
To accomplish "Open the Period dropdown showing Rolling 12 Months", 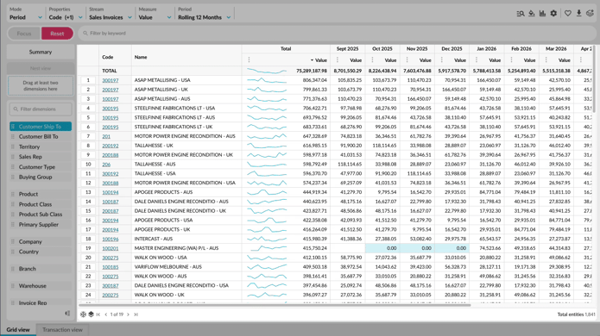I will pos(205,14).
